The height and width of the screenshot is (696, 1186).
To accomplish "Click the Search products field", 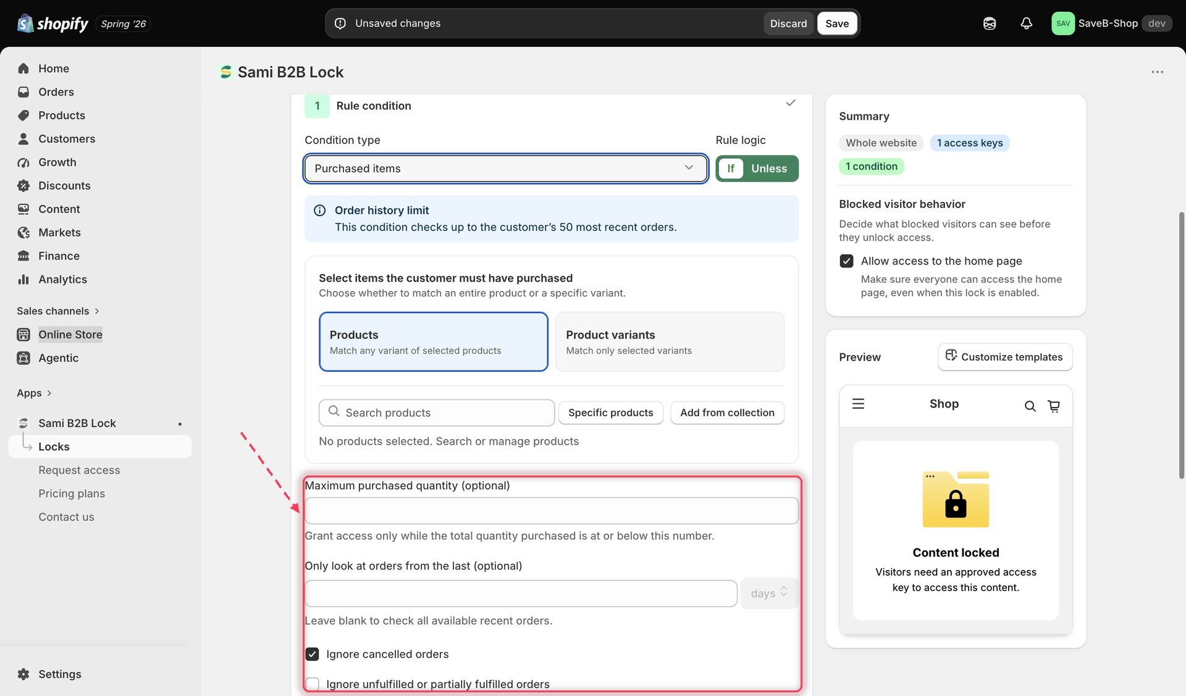I will [x=437, y=413].
